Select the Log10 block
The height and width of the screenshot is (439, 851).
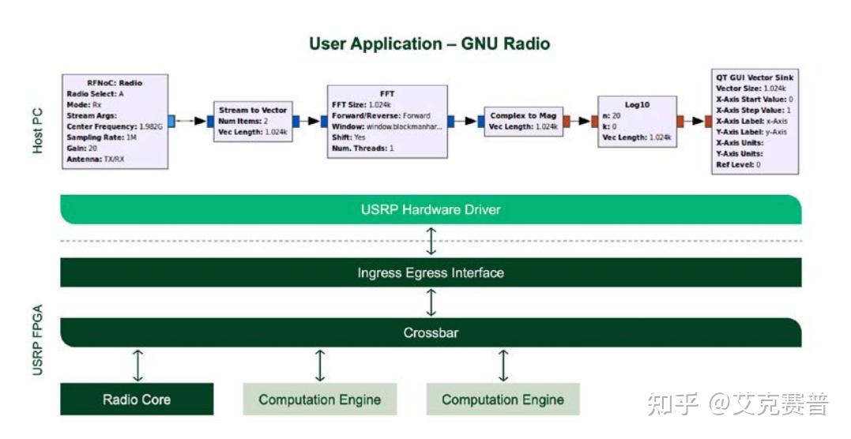click(637, 121)
